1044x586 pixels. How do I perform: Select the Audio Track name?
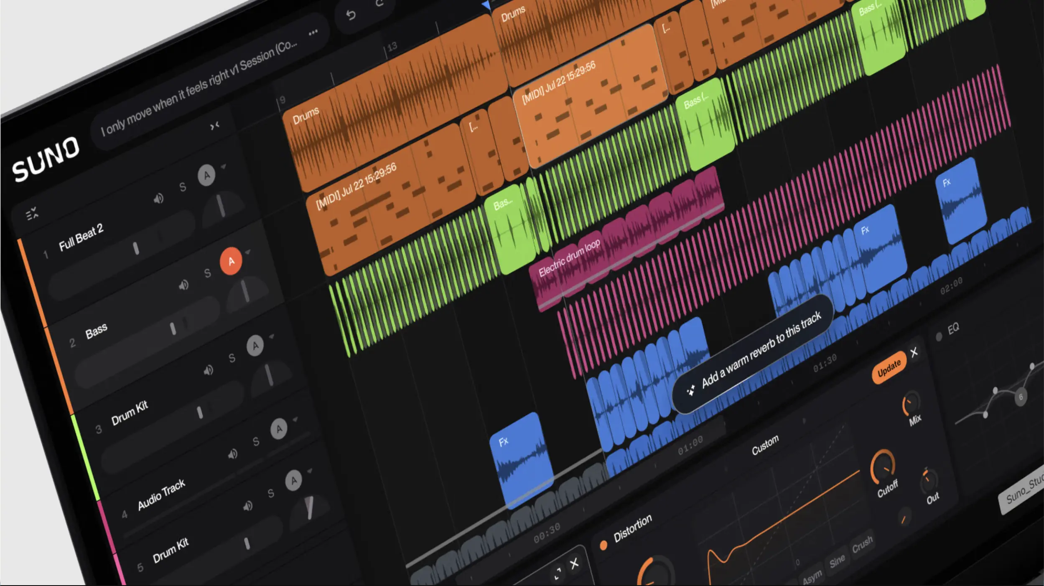(x=161, y=495)
